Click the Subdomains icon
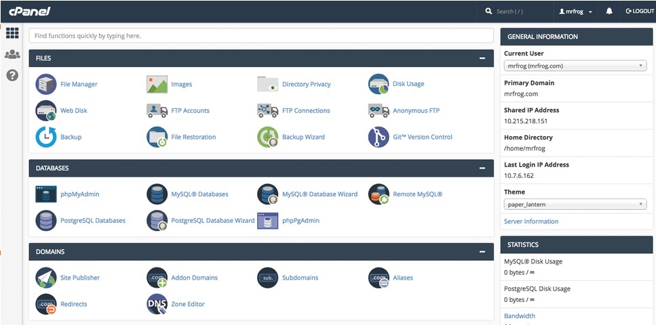This screenshot has width=656, height=325. coord(268,278)
